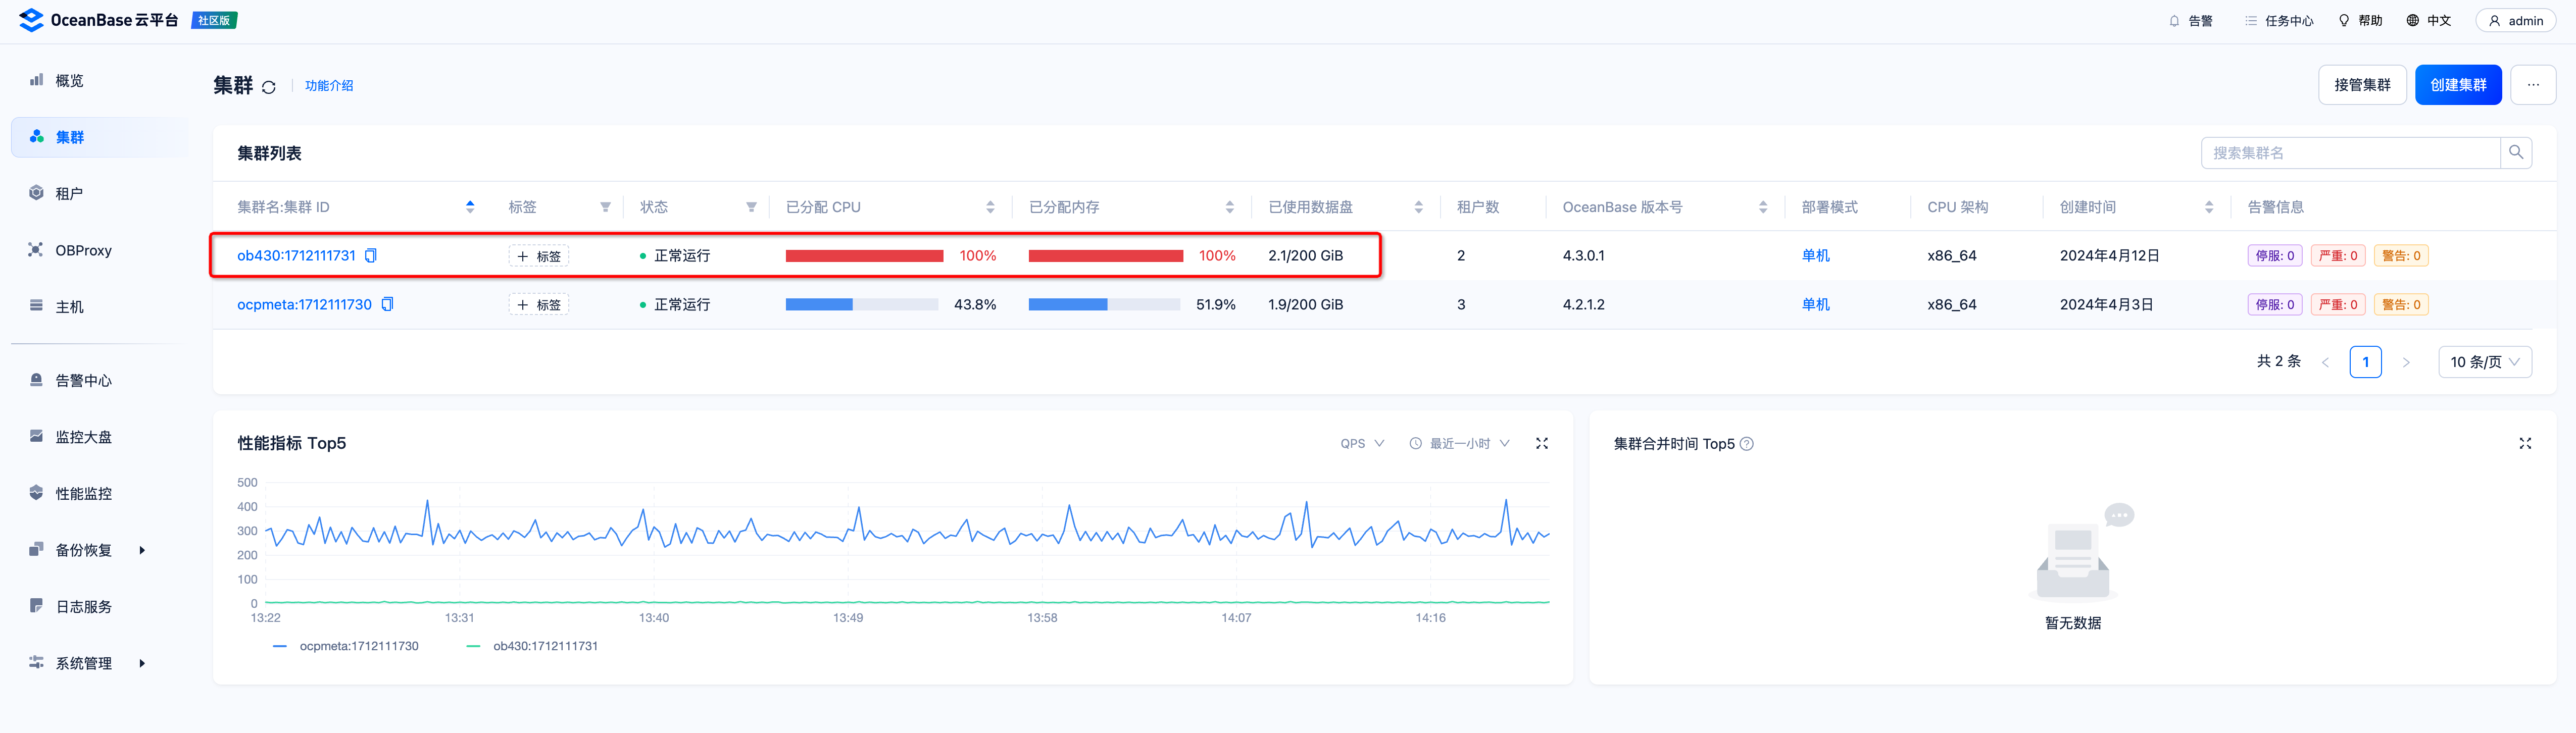Open the ob430:1712111731 cluster link
The width and height of the screenshot is (2576, 733).
(x=296, y=256)
